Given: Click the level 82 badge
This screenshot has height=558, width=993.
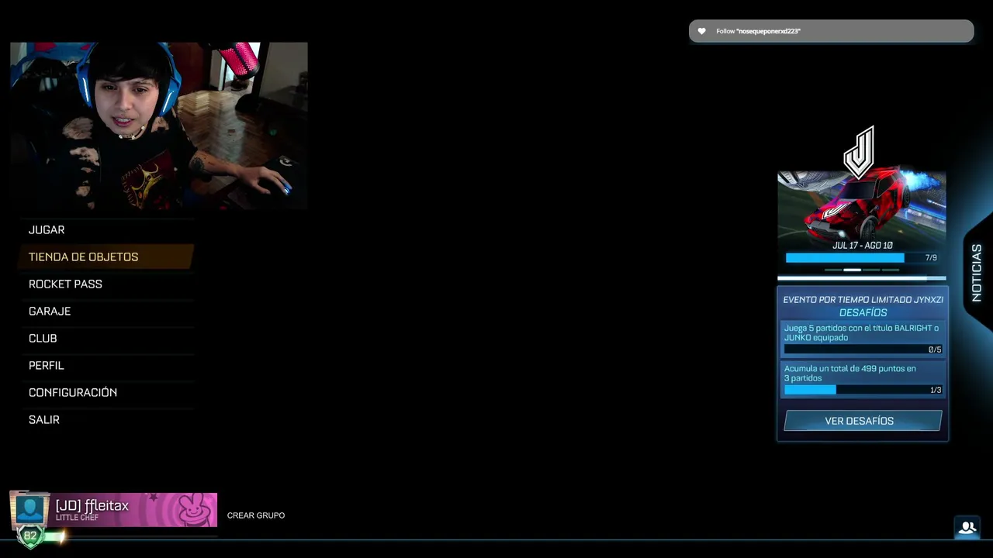Looking at the screenshot, I should 30,536.
